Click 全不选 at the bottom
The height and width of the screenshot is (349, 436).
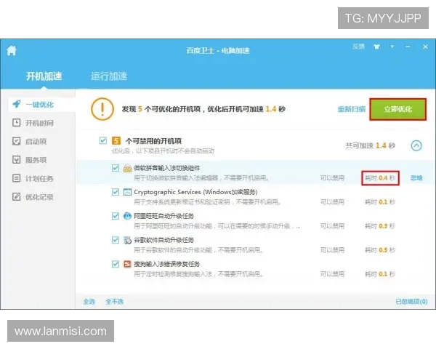point(115,302)
